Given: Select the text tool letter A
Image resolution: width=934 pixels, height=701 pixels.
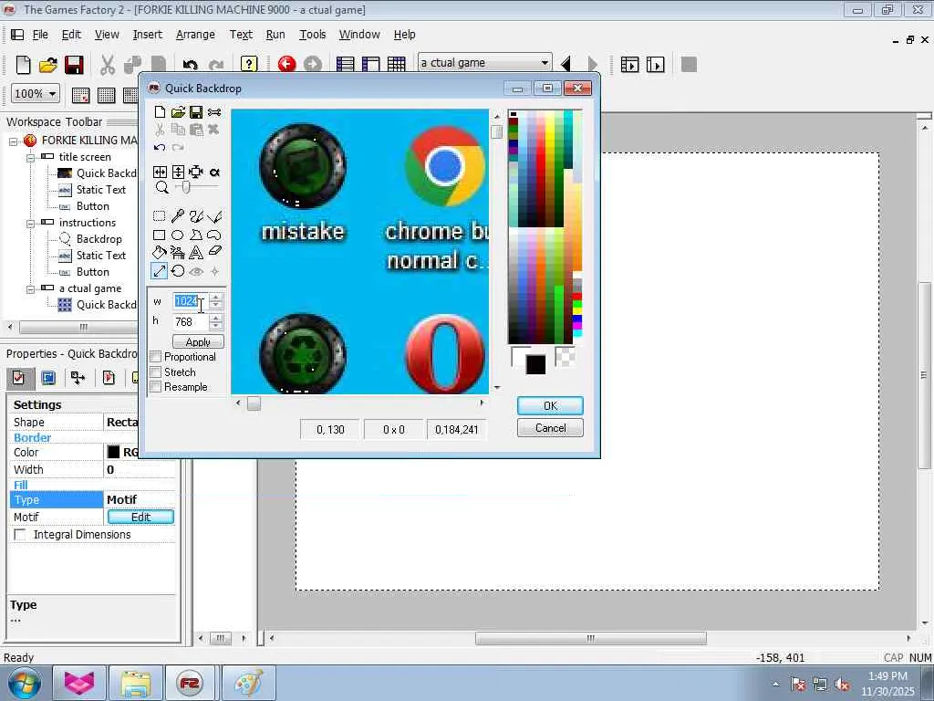Looking at the screenshot, I should click(196, 253).
